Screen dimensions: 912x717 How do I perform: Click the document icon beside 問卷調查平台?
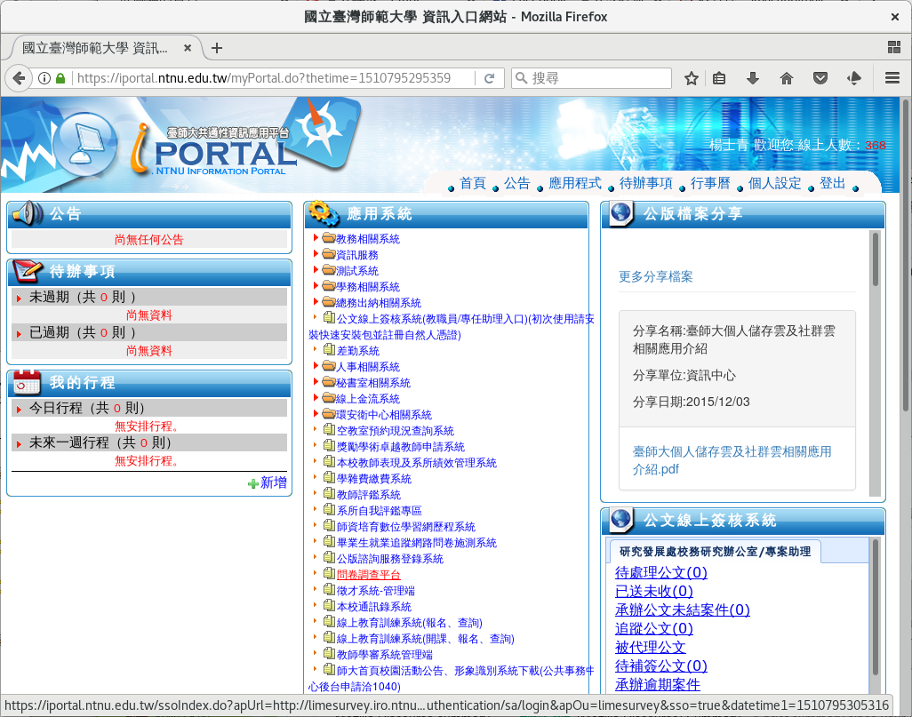tap(329, 573)
